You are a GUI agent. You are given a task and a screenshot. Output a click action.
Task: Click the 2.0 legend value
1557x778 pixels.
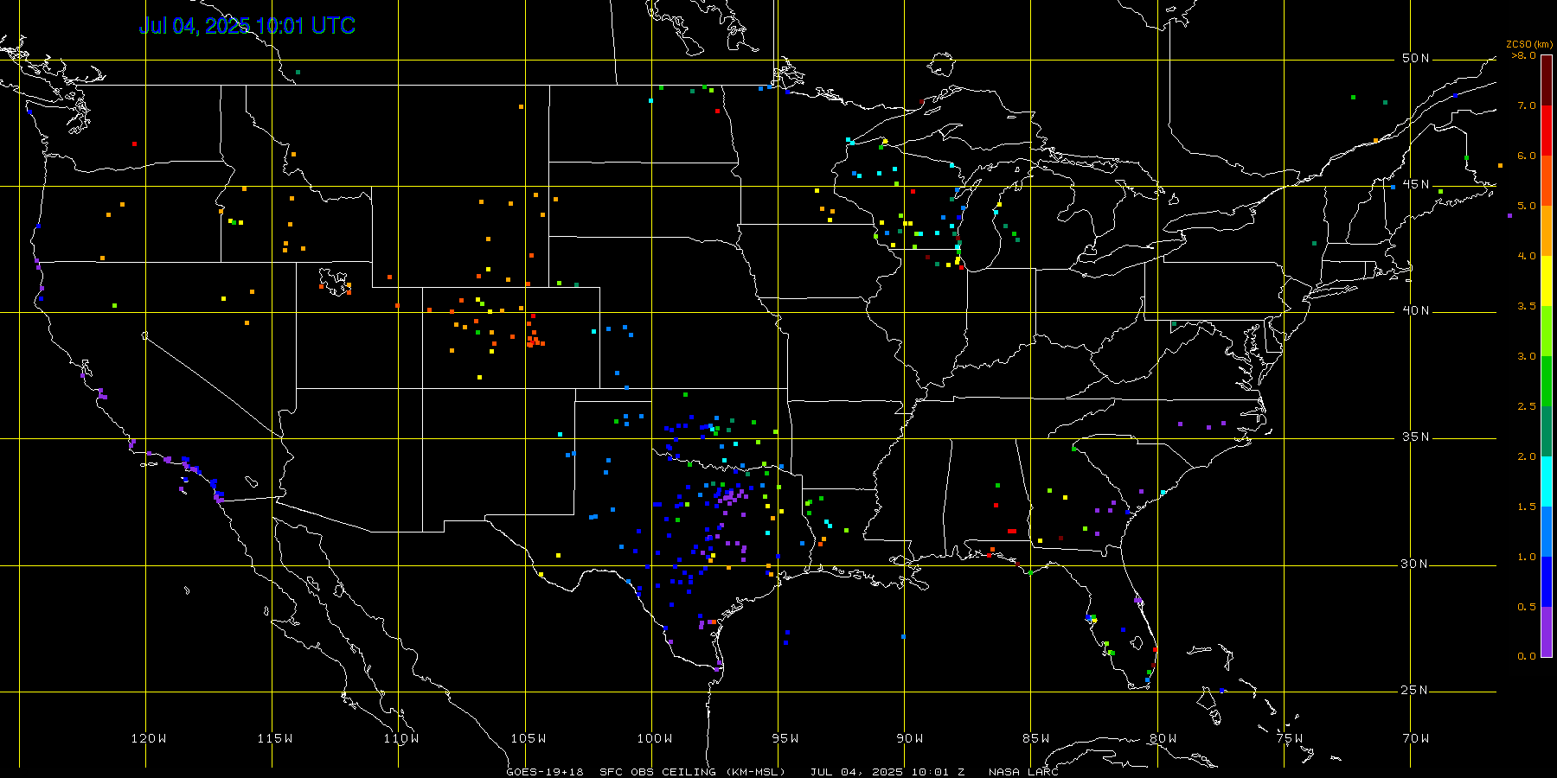1527,456
